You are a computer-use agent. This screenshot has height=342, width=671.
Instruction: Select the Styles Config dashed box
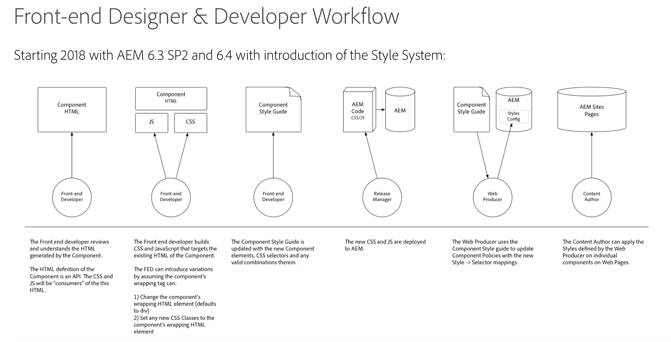coord(513,116)
